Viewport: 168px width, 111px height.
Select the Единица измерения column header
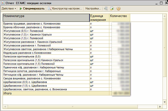pos(99,18)
